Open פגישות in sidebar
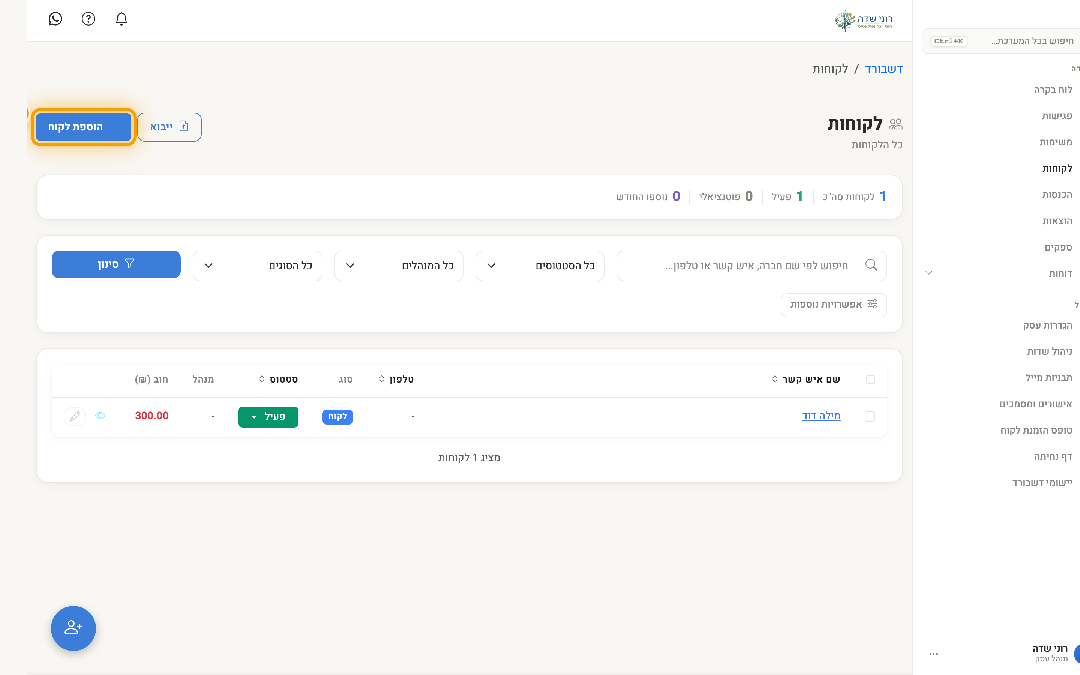The image size is (1080, 675). tap(1057, 116)
